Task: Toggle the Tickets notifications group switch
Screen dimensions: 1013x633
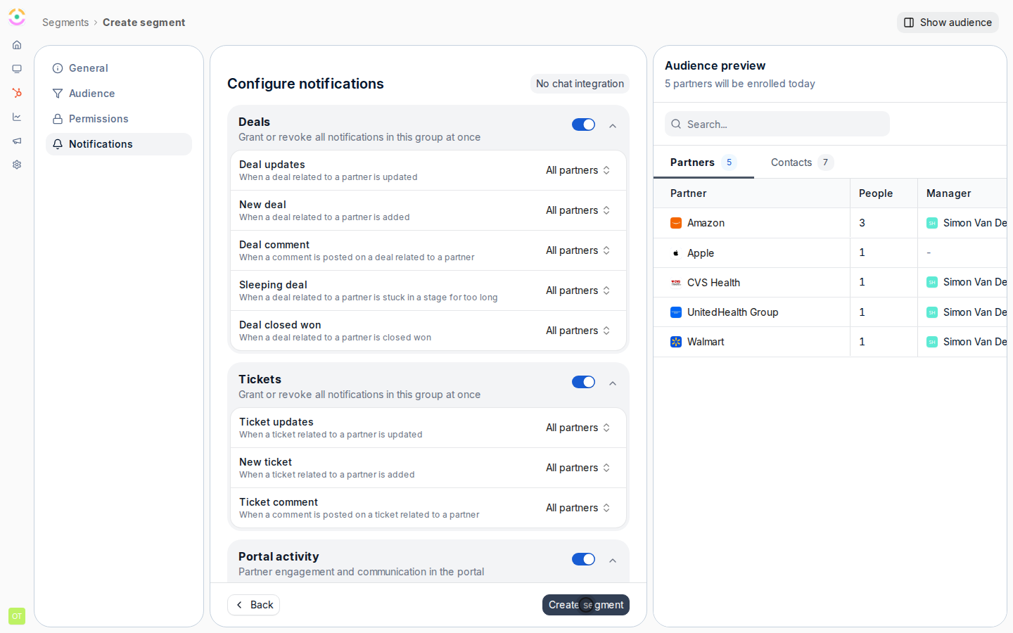Action: [x=583, y=382]
